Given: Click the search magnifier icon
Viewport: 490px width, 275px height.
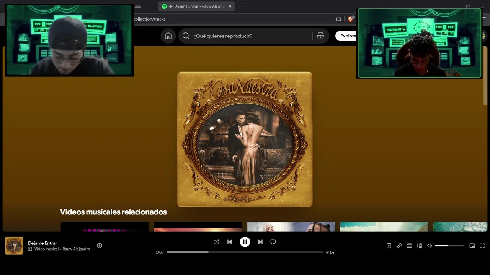Looking at the screenshot, I should 186,36.
